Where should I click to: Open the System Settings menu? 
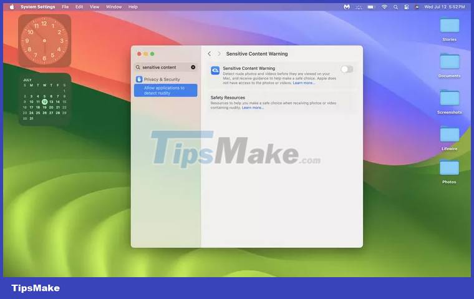point(38,7)
